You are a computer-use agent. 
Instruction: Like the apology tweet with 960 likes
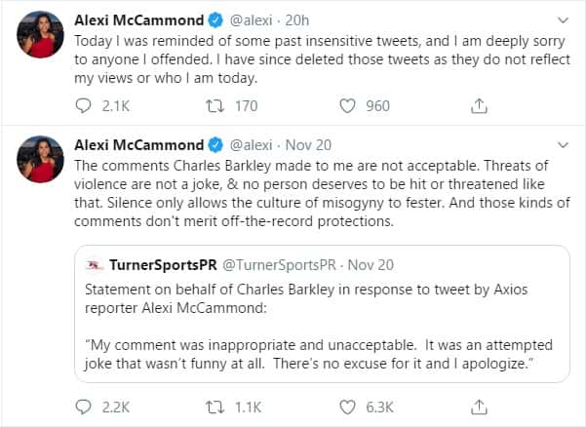347,105
